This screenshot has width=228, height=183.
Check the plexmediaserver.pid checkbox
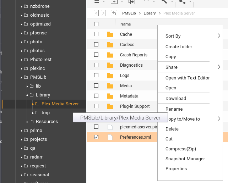coord(96,127)
